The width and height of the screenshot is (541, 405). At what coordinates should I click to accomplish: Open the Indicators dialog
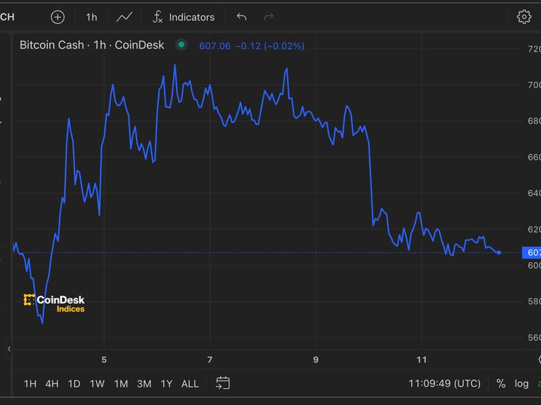point(183,17)
